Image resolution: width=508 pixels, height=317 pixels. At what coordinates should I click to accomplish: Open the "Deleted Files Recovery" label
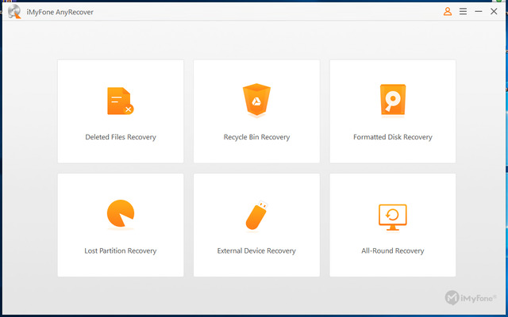coord(121,137)
